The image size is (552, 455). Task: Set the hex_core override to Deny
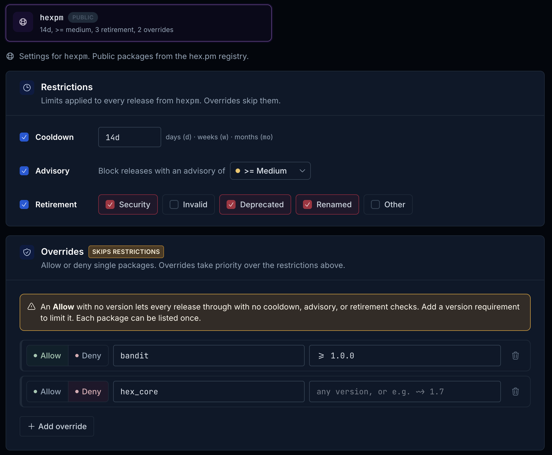(88, 392)
